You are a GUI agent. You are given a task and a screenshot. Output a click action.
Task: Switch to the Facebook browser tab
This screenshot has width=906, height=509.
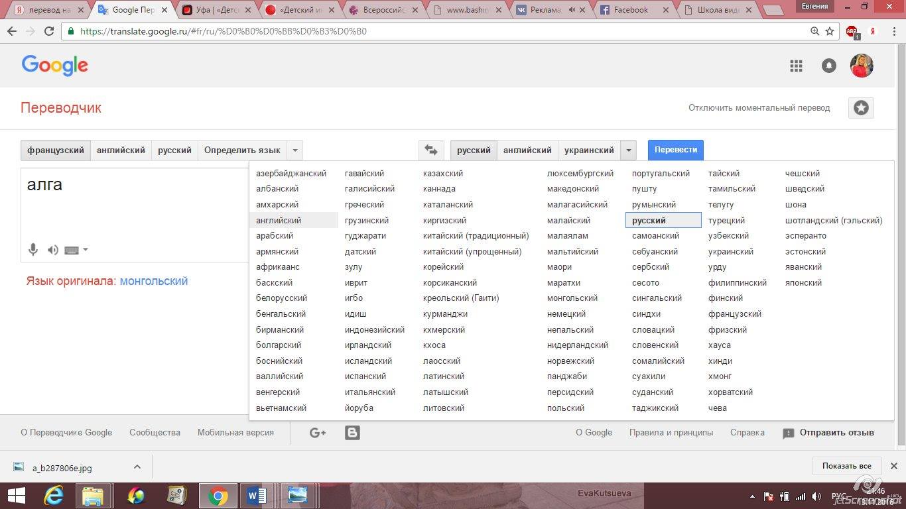click(x=630, y=10)
